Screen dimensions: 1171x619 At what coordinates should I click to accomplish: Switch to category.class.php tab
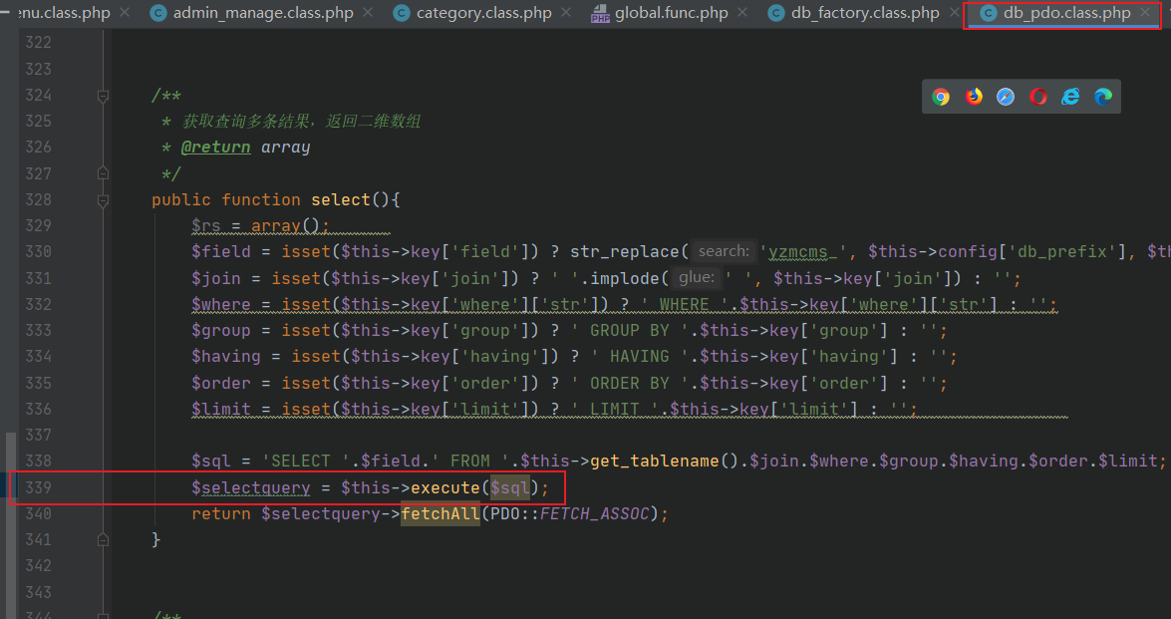[x=484, y=13]
